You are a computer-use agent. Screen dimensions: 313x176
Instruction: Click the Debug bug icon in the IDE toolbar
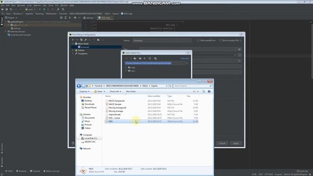click(x=44, y=9)
